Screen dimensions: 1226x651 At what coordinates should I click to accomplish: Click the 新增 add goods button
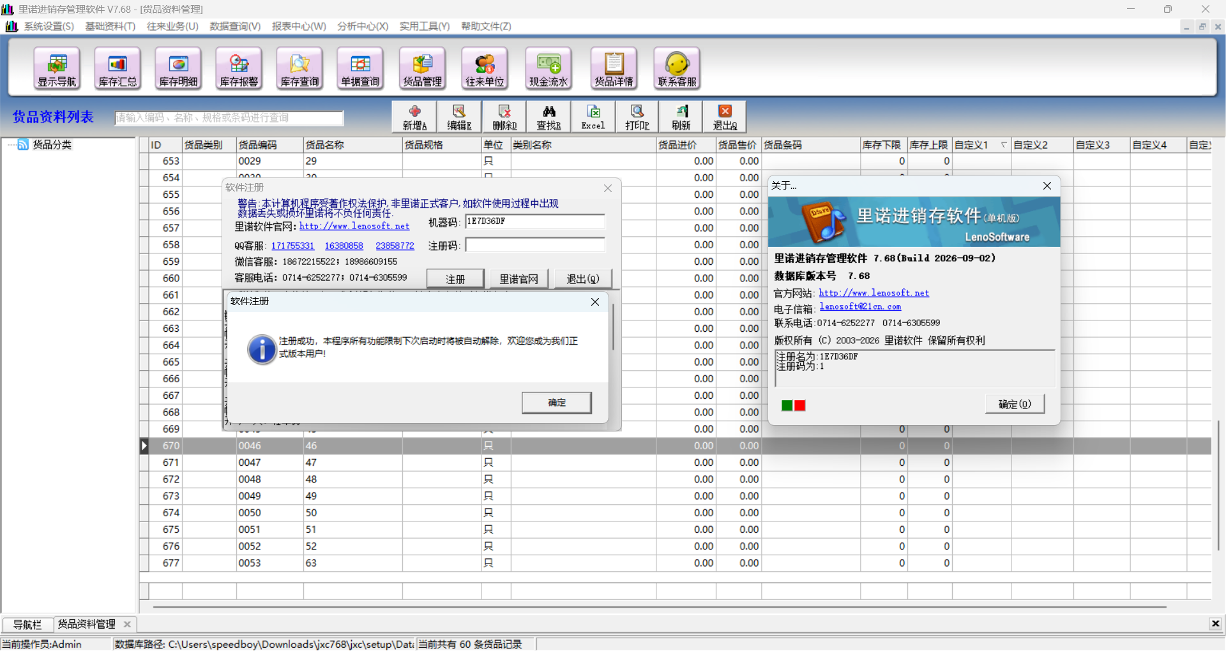click(414, 117)
